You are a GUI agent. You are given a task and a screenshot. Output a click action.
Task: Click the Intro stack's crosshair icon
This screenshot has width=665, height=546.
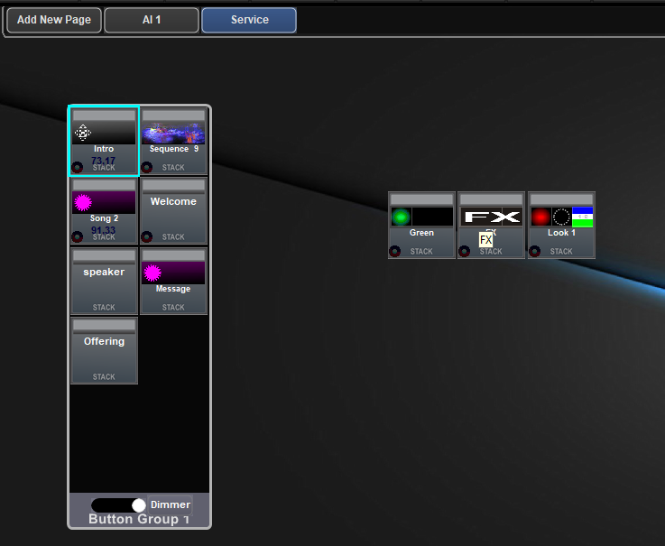tap(82, 133)
